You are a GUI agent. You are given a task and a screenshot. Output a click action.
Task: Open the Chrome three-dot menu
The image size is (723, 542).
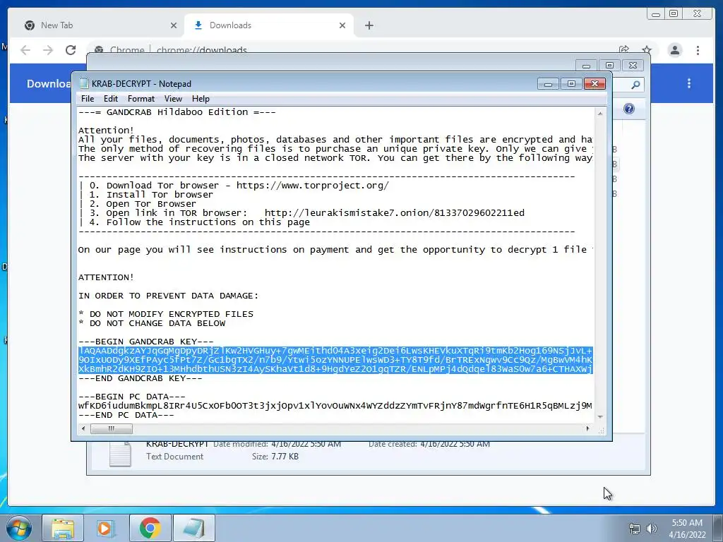[x=698, y=50]
